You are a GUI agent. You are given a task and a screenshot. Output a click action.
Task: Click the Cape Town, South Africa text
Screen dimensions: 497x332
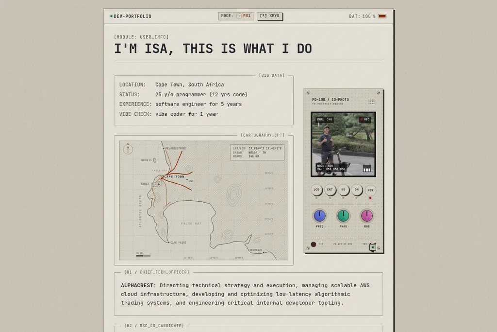(190, 85)
